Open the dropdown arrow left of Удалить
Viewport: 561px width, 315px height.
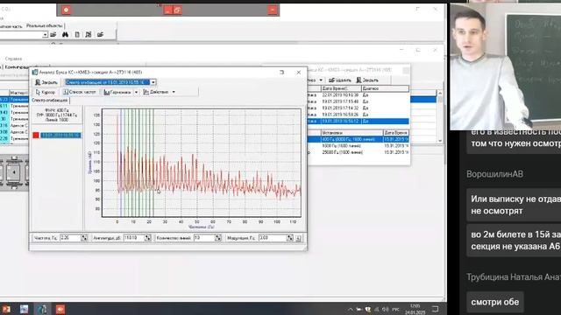coord(321,80)
